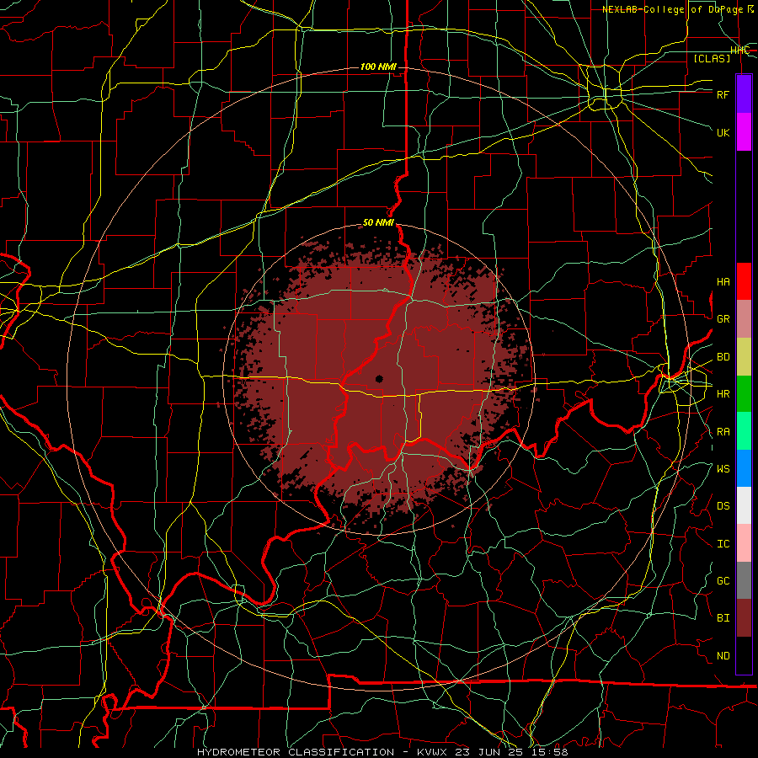This screenshot has height=758, width=758.
Task: Pick the dark red BI legend swatch
Action: 744,618
